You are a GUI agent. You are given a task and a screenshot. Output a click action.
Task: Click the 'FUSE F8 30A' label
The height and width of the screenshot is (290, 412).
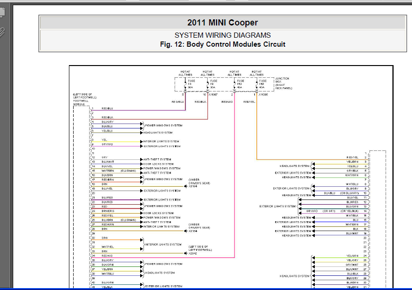(214, 84)
